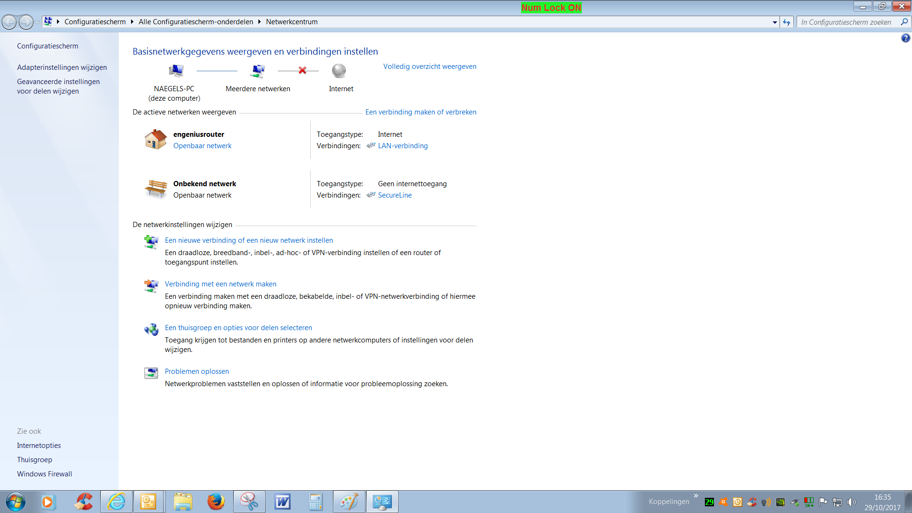Open Een nieuwe verbinding instellen option
Viewport: 912px width, 513px height.
(249, 240)
